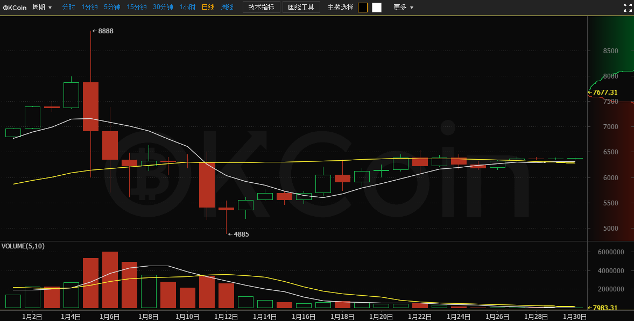
Task: Click the 2000000 volume axis label
Action: coord(610,289)
